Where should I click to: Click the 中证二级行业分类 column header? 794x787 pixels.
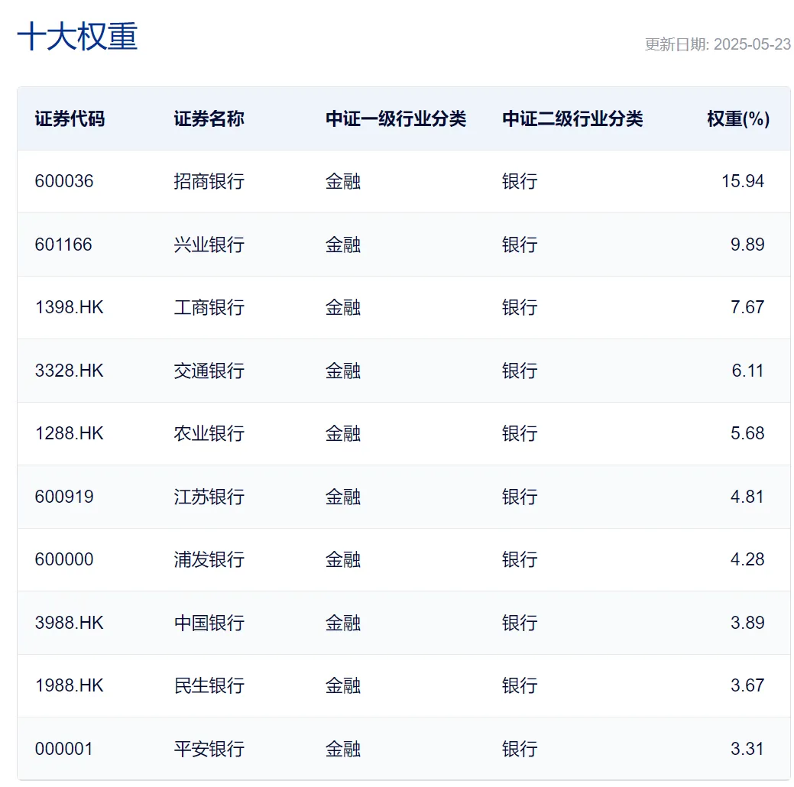(x=572, y=119)
